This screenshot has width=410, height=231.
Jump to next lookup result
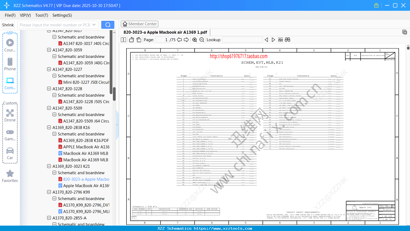point(273,40)
